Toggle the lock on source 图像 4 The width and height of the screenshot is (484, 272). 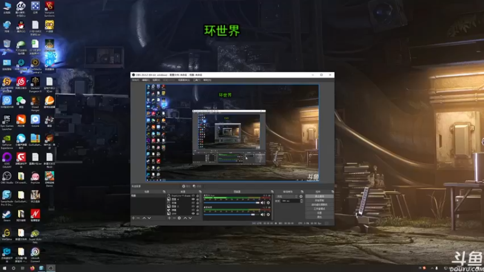[x=198, y=199]
